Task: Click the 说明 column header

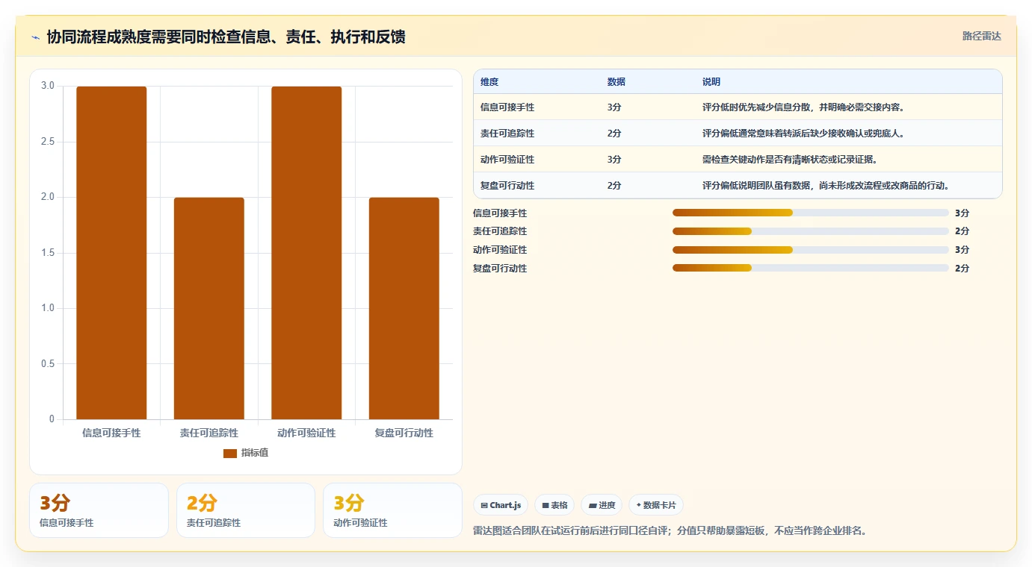Action: [x=711, y=81]
